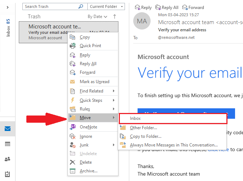
Task: Click the Archive box icon
Action: coord(72,171)
